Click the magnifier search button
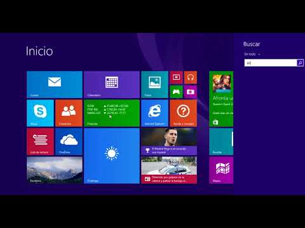Screen dimensions: 305x228 (300, 63)
